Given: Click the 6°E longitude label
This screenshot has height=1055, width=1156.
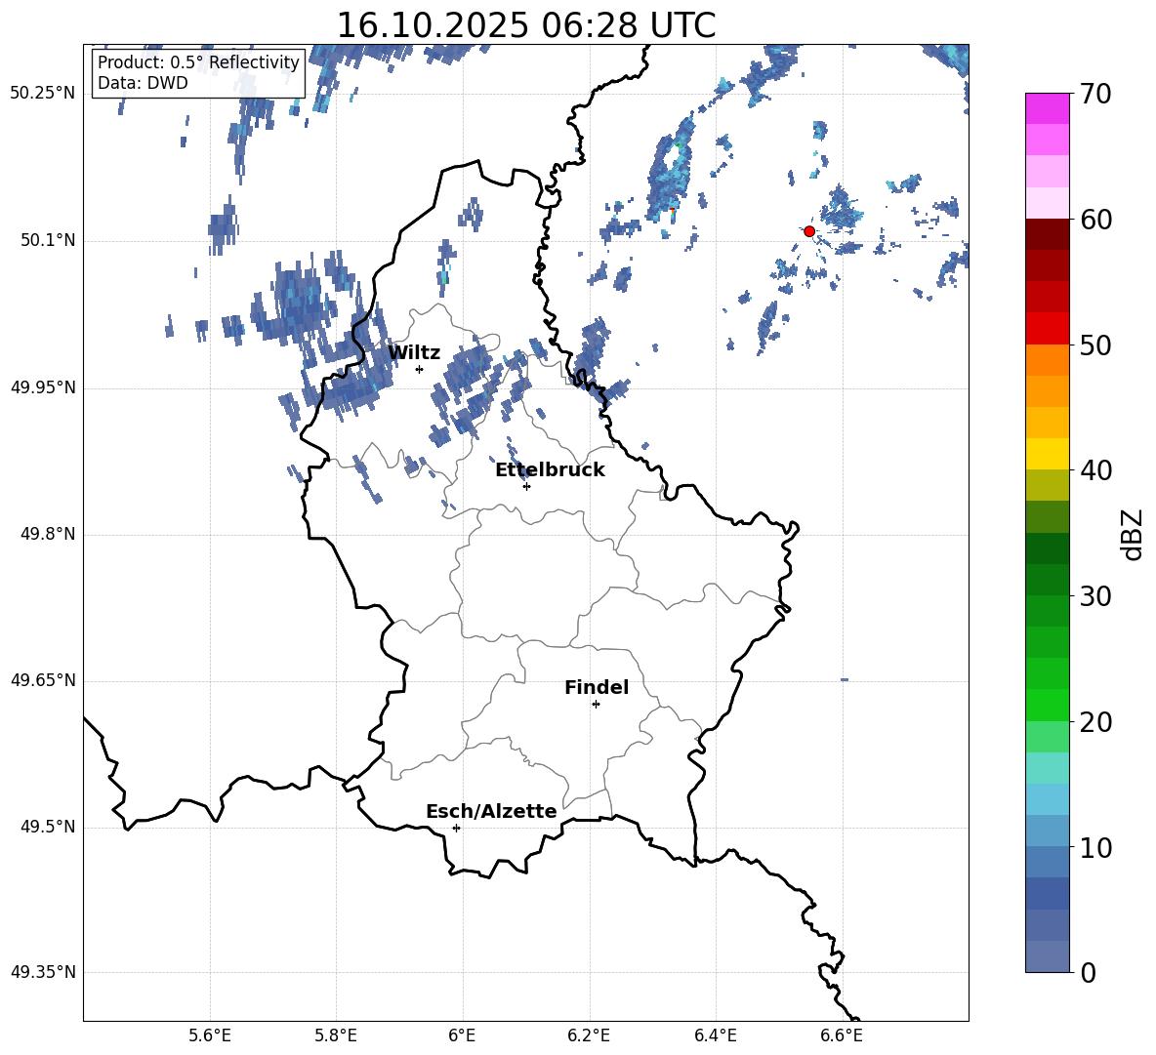Looking at the screenshot, I should coord(462,1035).
